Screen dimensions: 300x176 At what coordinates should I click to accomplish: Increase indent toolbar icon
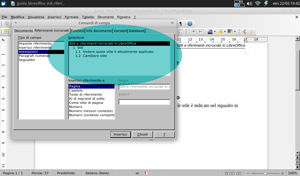(x=201, y=32)
